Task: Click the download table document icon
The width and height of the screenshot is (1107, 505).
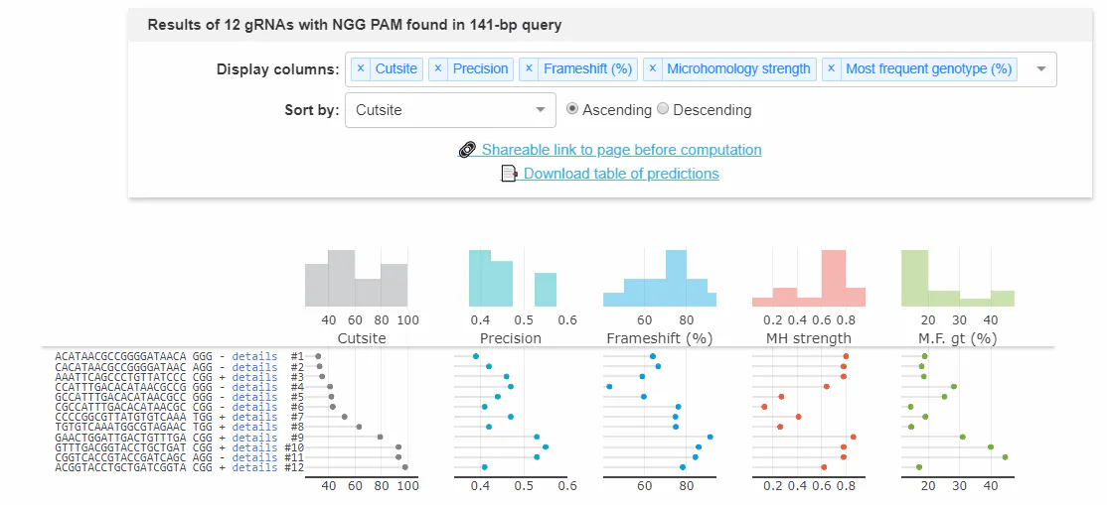Action: click(510, 174)
